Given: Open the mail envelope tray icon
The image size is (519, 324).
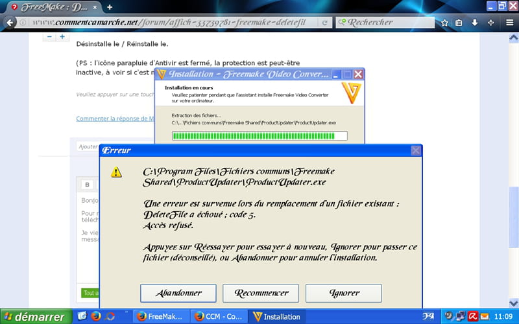Looking at the screenshot, I should [484, 316].
